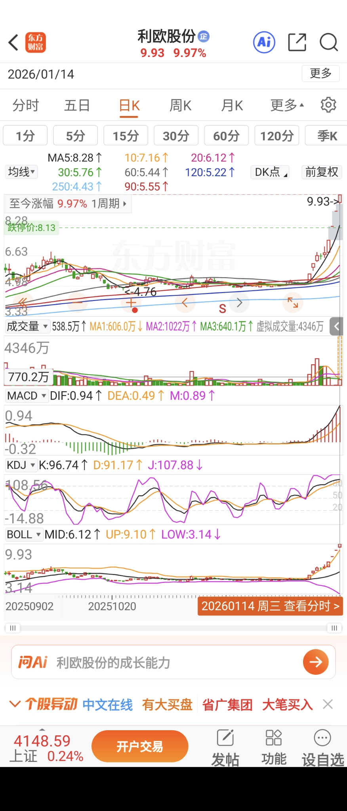Tap the right handle of range slider
The width and height of the screenshot is (347, 811).
coord(334,628)
